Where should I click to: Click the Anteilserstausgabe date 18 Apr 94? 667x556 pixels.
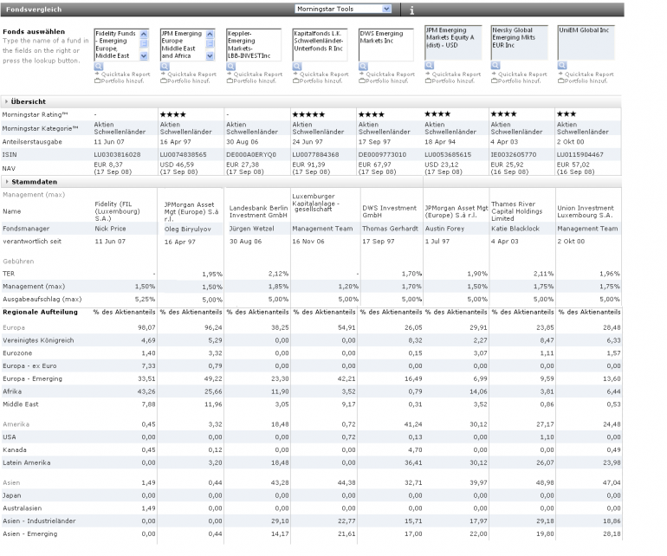440,142
